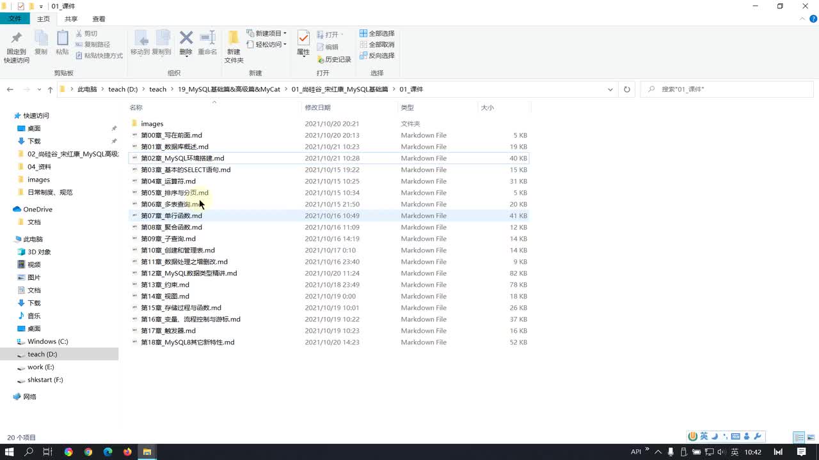The height and width of the screenshot is (460, 819).
Task: Open Windows (C:) drive
Action: [47, 341]
